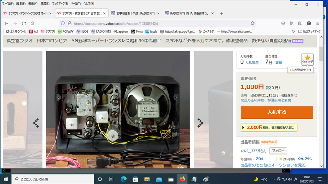The width and height of the screenshot is (328, 184).
Task: Go to the Firefox home page icon
Action: click(32, 23)
